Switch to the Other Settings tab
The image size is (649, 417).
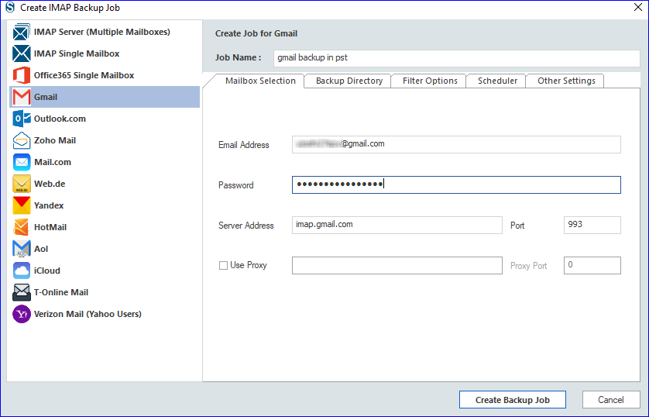(x=566, y=81)
